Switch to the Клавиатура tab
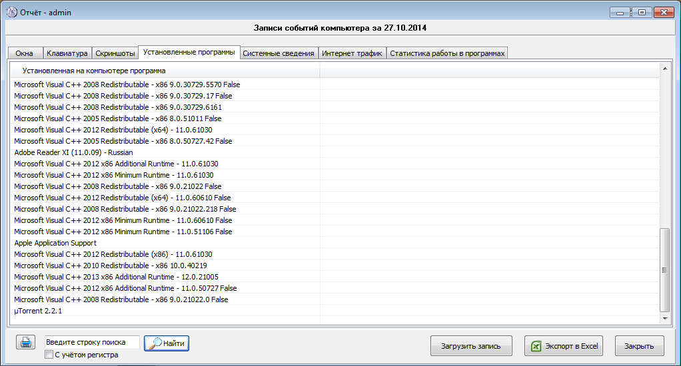The height and width of the screenshot is (366, 681). 67,53
